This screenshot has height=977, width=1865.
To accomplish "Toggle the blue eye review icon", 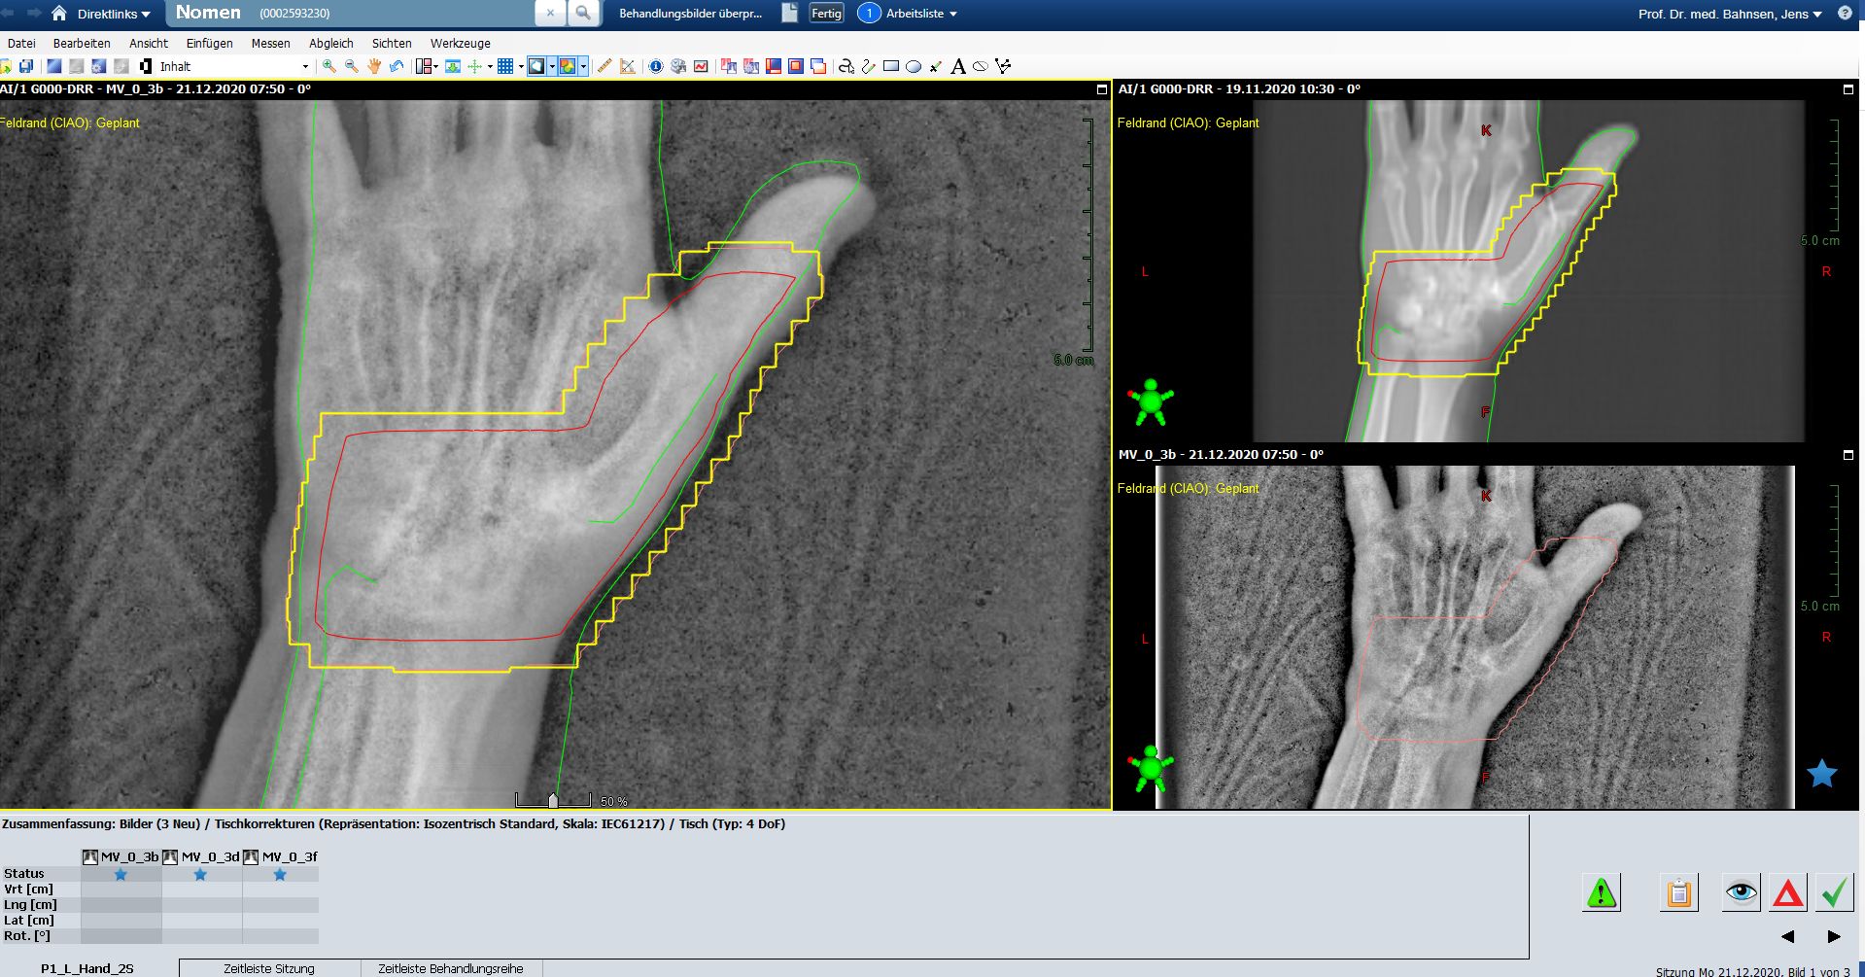I will click(1741, 892).
